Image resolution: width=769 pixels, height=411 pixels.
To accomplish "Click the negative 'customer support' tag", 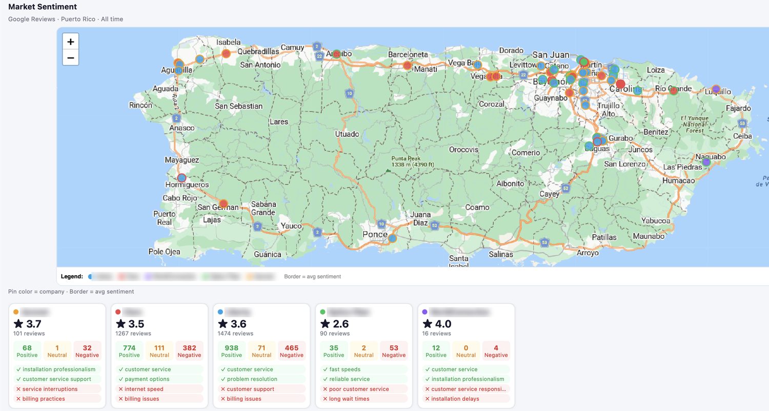I will [x=261, y=389].
